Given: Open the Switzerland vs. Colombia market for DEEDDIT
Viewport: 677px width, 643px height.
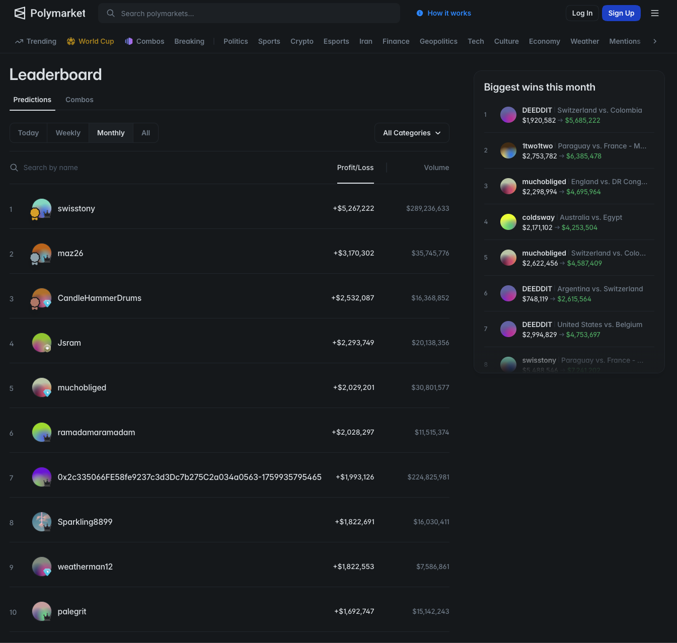Looking at the screenshot, I should (x=600, y=110).
